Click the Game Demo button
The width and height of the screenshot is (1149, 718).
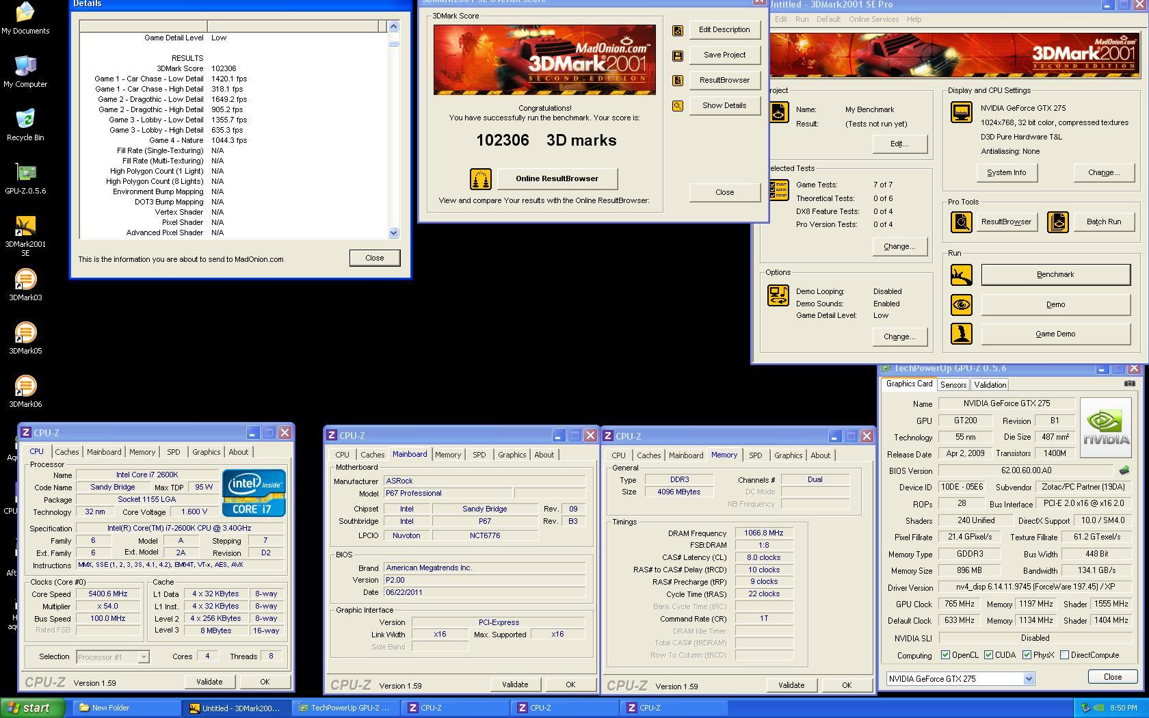[1055, 334]
